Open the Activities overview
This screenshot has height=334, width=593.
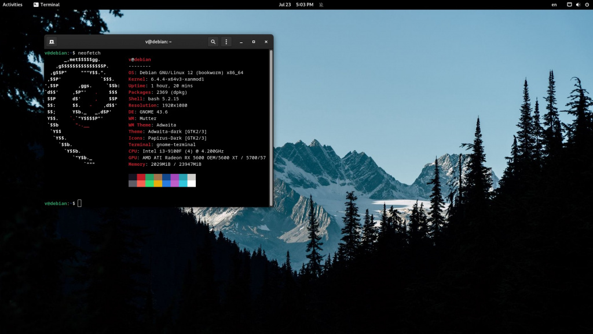click(x=12, y=4)
